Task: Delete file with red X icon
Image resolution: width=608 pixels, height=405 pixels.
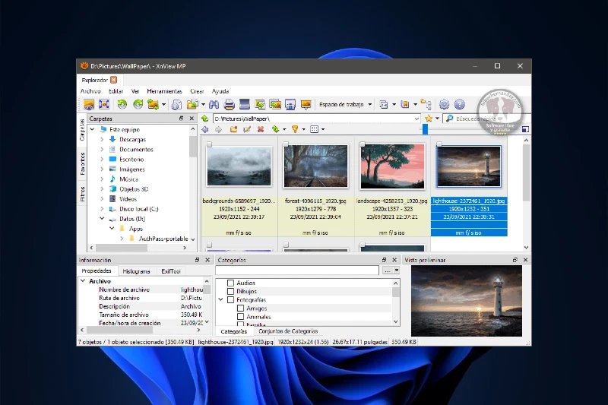Action: [x=261, y=129]
